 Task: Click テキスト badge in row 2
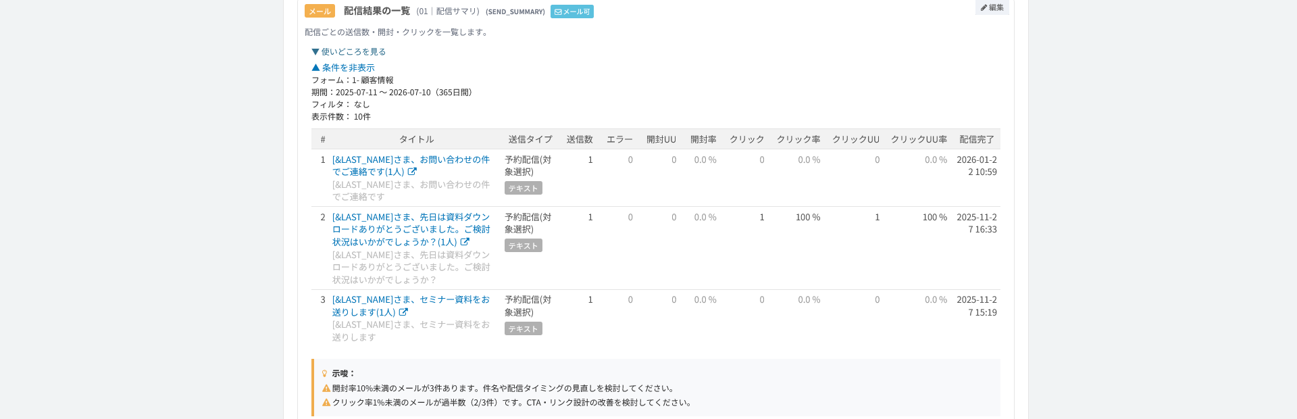click(524, 245)
